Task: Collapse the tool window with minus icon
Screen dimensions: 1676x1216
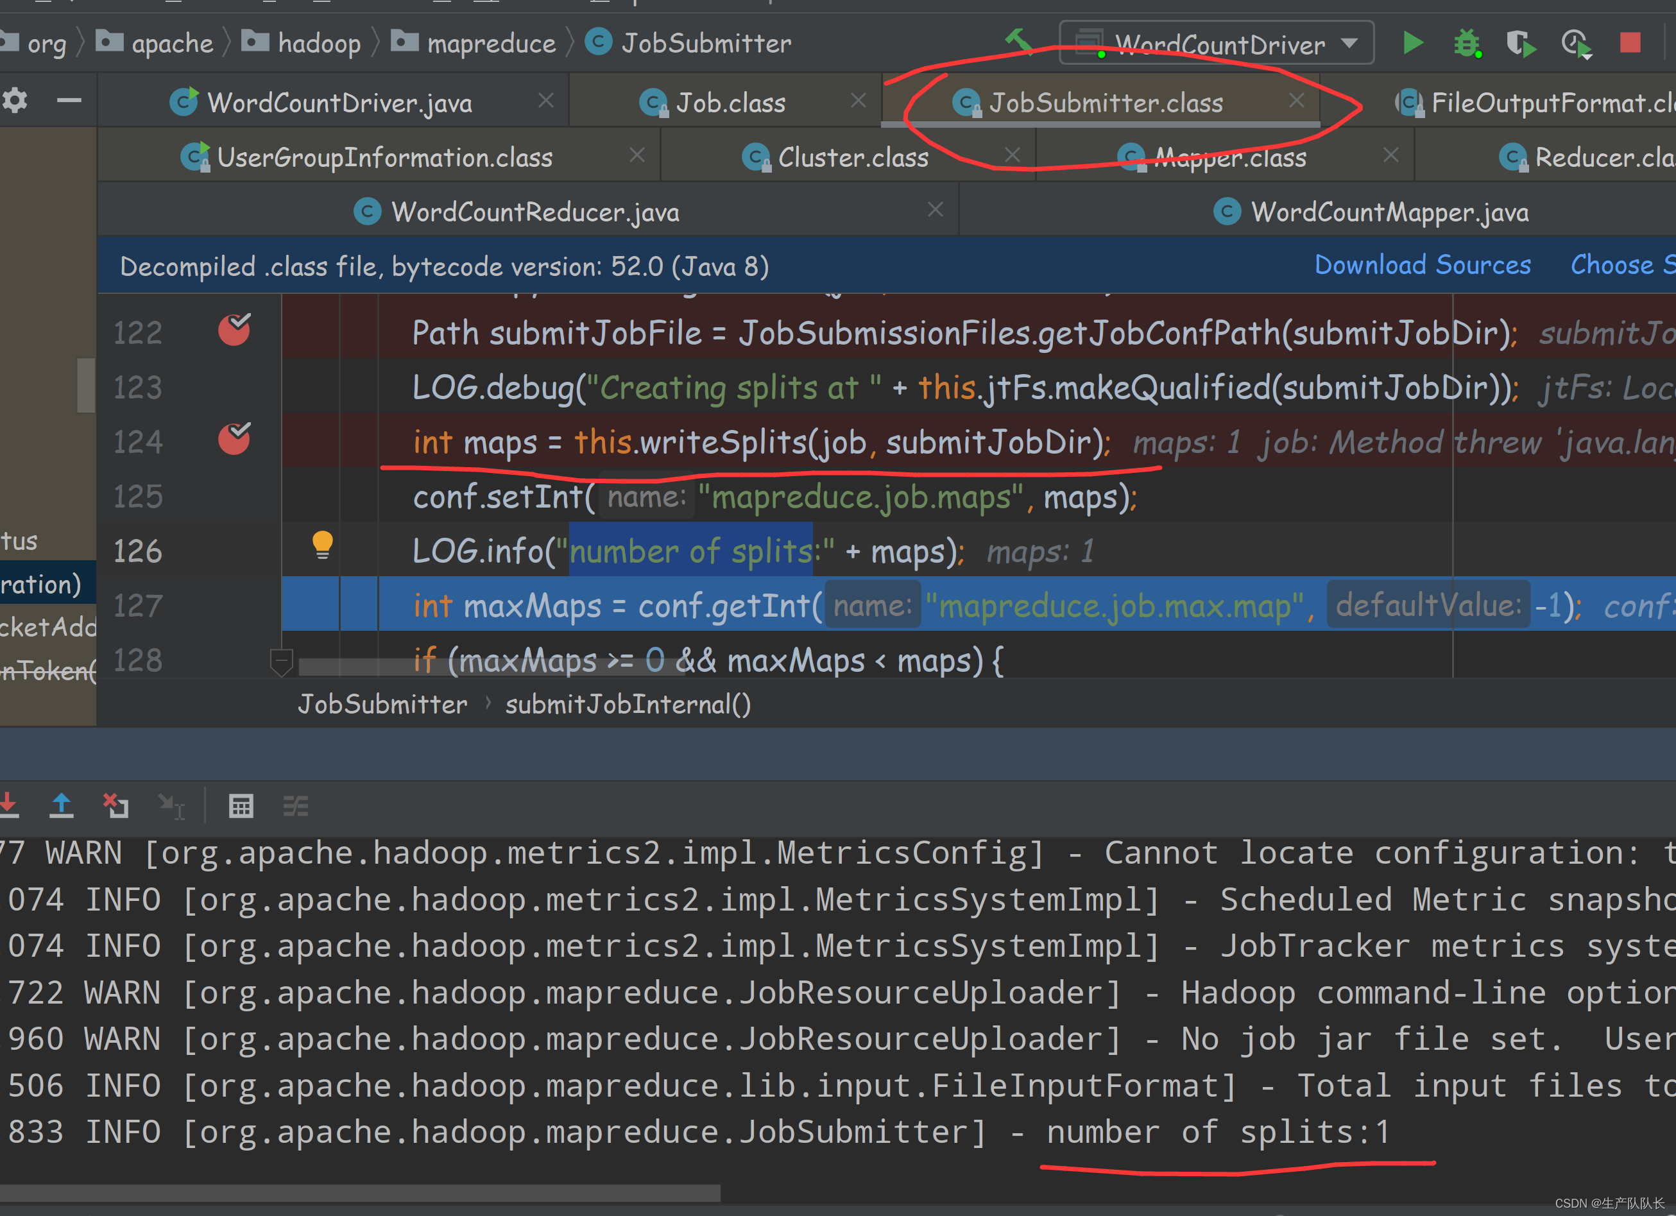Action: [69, 100]
